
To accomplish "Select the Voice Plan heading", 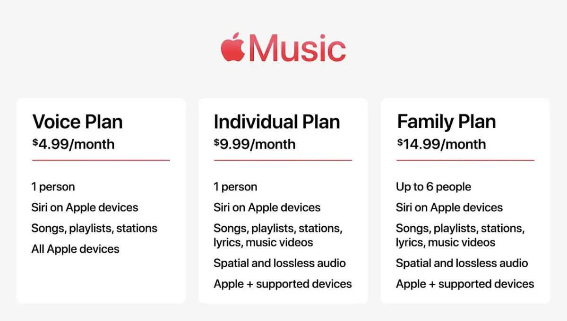I will coord(77,122).
